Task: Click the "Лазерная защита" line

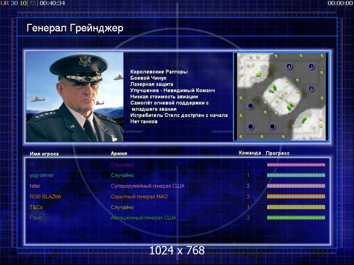Action: pos(152,84)
